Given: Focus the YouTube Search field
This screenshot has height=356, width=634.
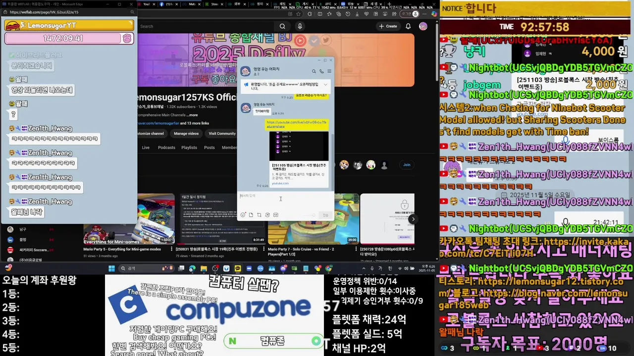Looking at the screenshot, I should point(206,26).
